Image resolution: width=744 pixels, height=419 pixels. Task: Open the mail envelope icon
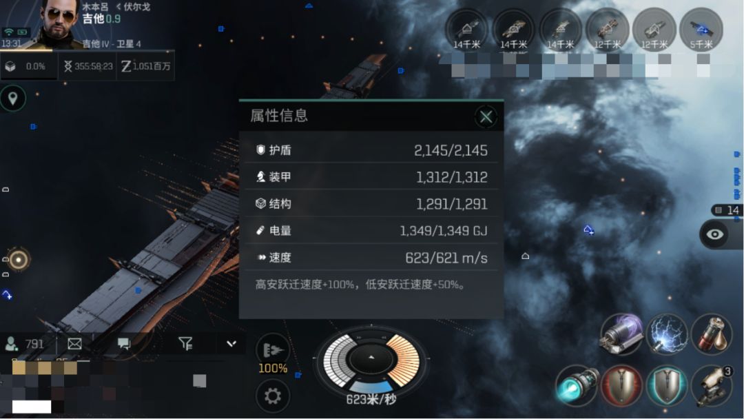74,344
